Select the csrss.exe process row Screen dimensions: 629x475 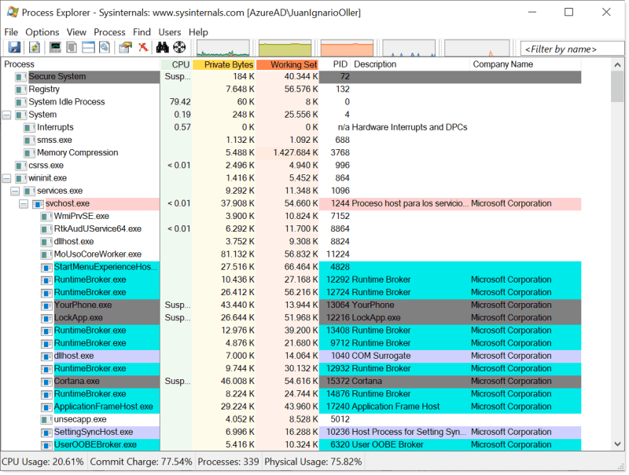coord(291,166)
